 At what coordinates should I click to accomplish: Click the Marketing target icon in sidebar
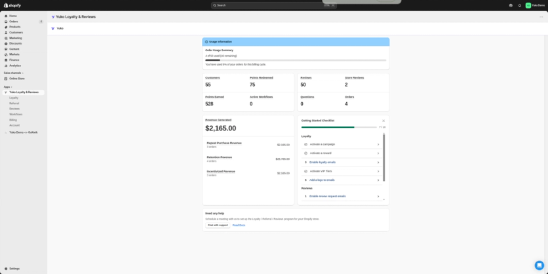click(6, 38)
